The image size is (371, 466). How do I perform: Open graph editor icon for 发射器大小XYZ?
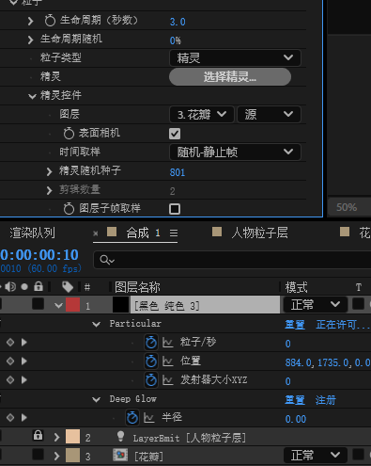168,380
